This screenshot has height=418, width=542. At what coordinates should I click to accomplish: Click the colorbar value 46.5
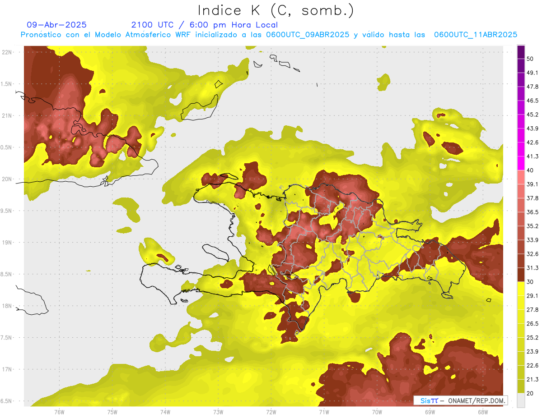coord(533,101)
